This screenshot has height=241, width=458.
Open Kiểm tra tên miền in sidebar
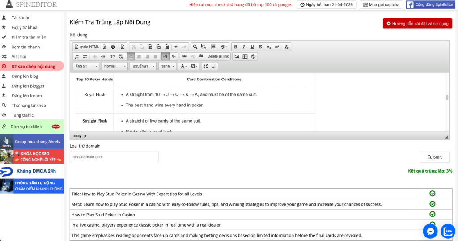tap(29, 37)
